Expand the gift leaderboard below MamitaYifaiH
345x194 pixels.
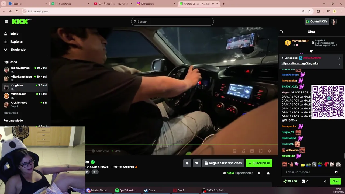coord(311,51)
